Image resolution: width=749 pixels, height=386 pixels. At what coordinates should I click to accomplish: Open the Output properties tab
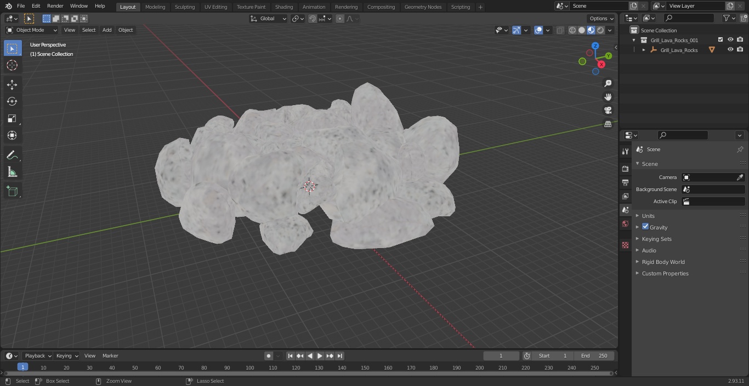[625, 182]
